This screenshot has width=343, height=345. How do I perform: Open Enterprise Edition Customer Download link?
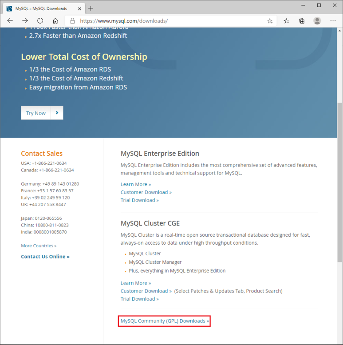click(146, 192)
